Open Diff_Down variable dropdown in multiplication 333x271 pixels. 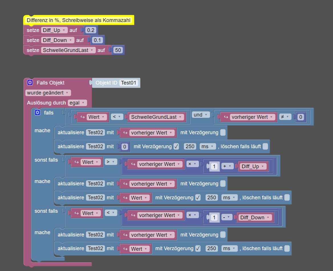(x=255, y=217)
